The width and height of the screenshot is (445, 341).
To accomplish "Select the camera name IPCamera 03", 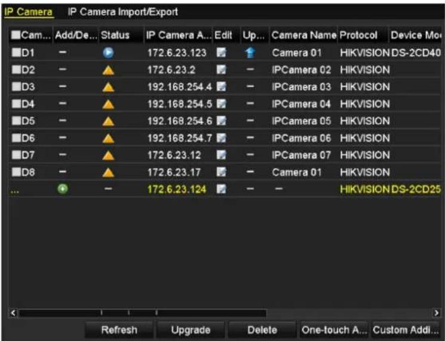I will (x=301, y=87).
